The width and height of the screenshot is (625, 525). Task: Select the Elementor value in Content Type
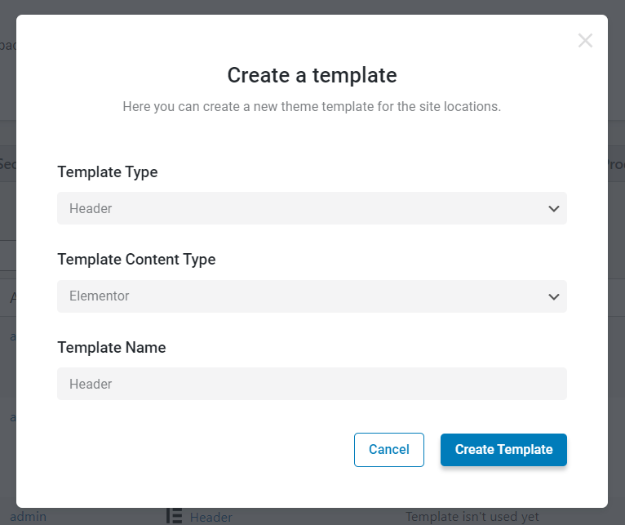(x=100, y=296)
